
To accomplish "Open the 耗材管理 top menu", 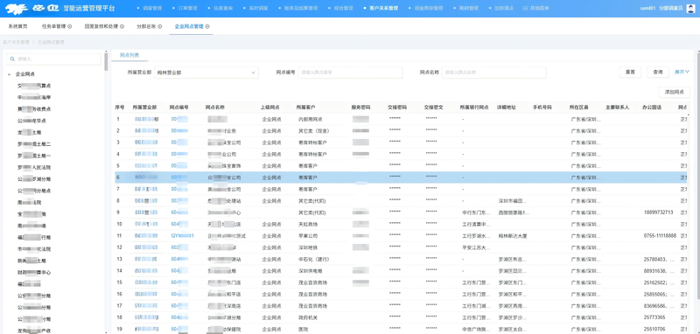I will (469, 9).
